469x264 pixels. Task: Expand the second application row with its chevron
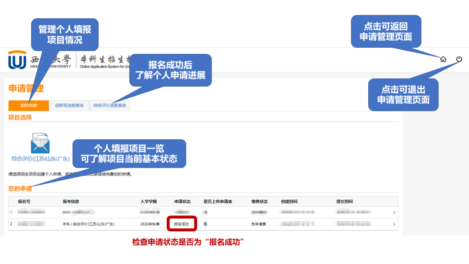point(394,224)
